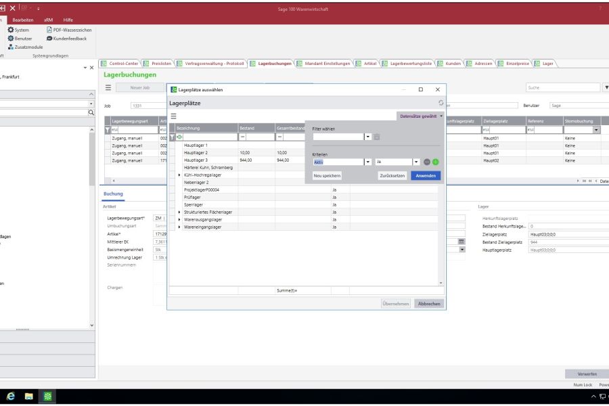Expand Kühl-Hochregallager tree row
The width and height of the screenshot is (609, 406).
coord(179,175)
